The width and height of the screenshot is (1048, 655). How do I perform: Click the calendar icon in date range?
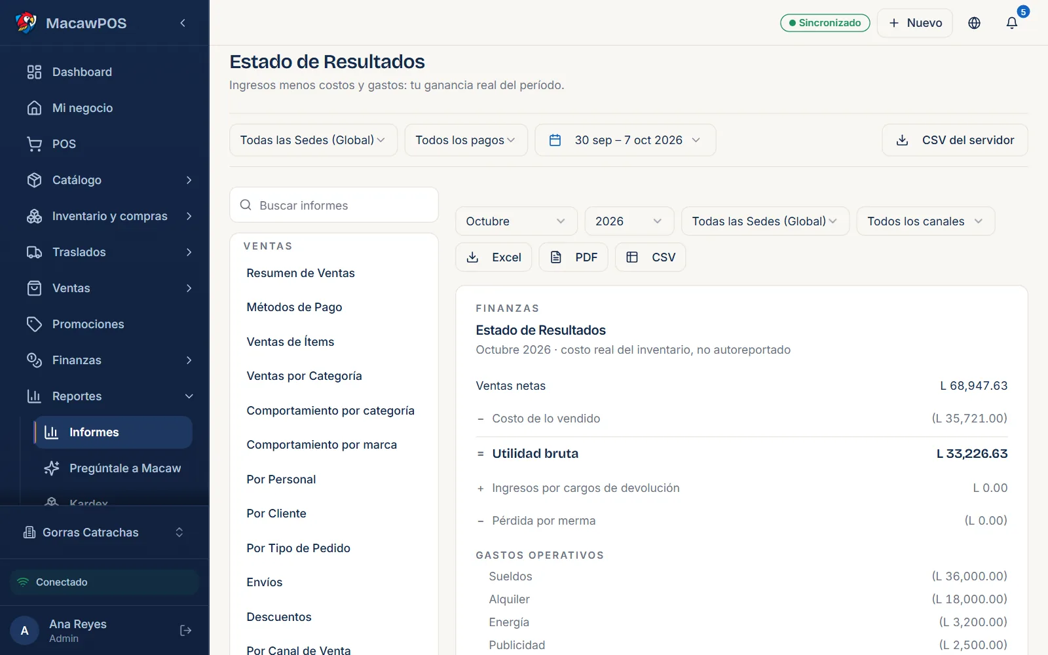pos(555,140)
